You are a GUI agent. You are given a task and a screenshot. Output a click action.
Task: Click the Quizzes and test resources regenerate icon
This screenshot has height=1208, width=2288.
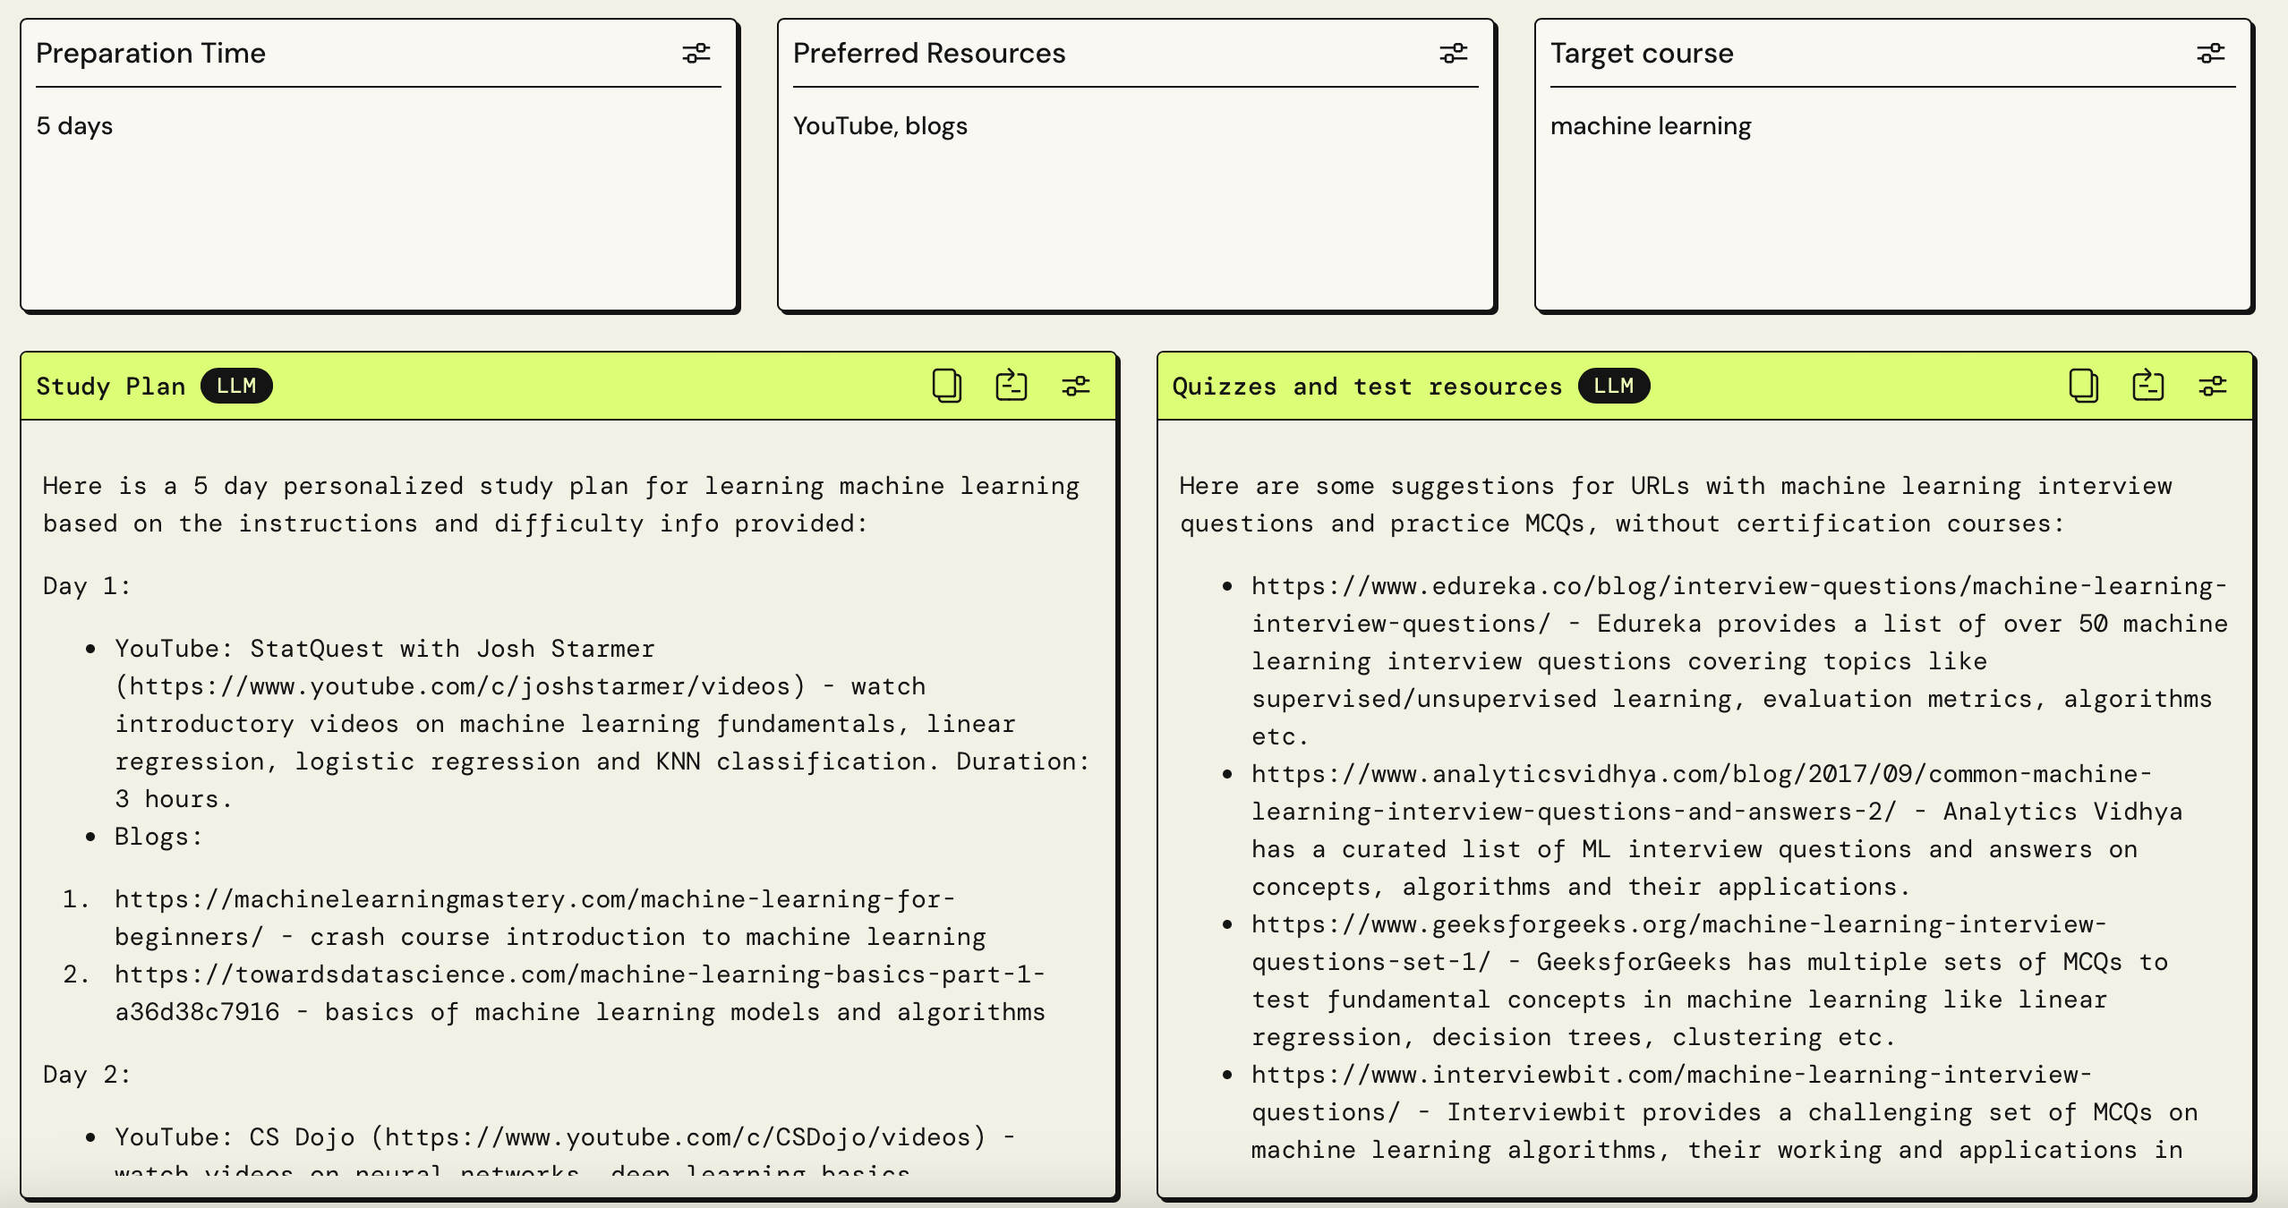(2147, 386)
